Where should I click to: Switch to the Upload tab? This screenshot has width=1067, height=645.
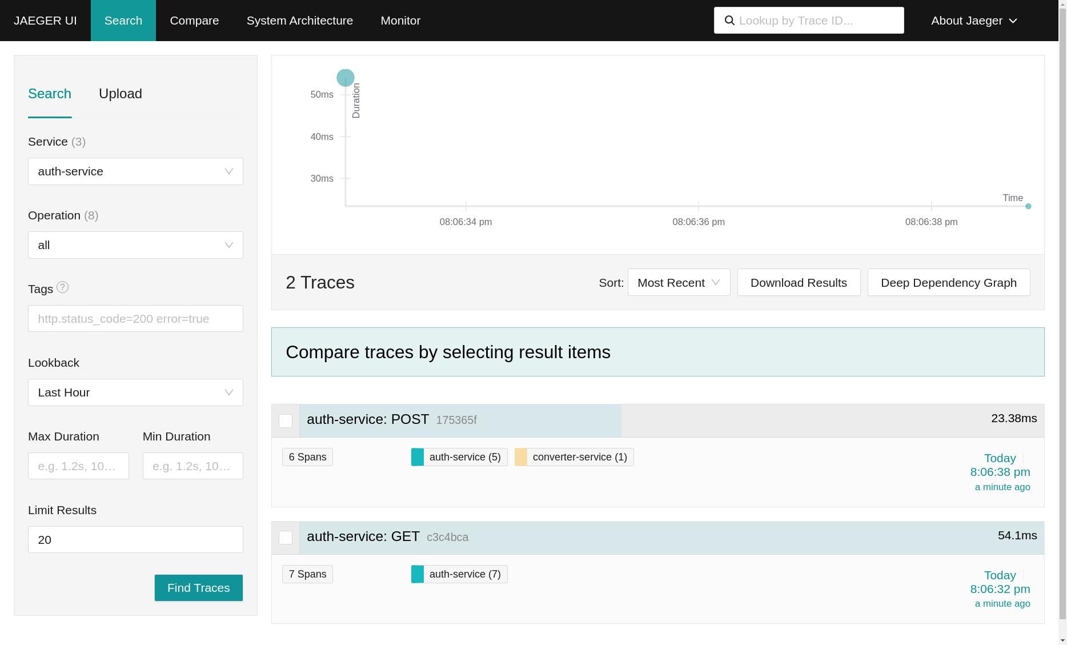120,93
